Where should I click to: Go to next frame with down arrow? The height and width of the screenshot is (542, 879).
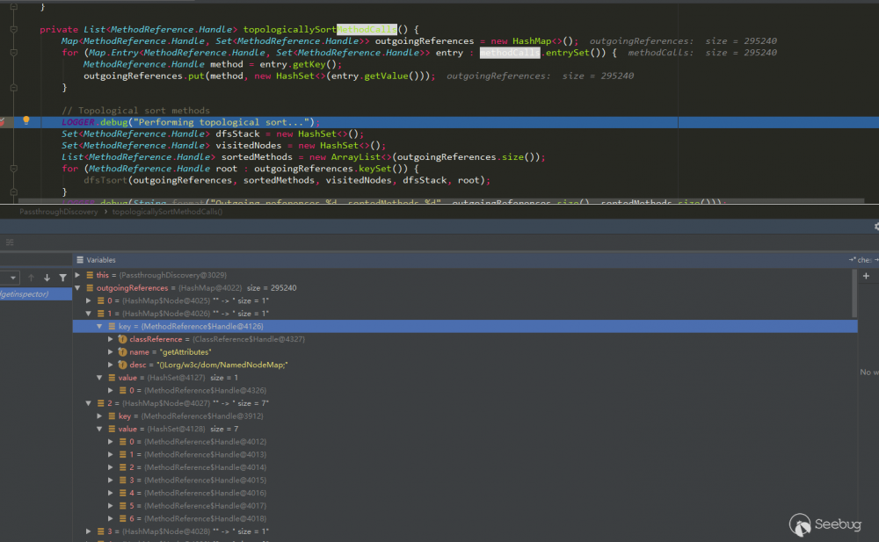(47, 278)
